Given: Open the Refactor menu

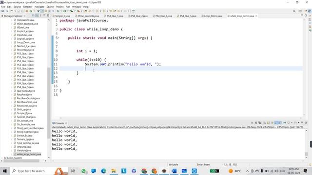Looking at the screenshot, I should (28, 7).
